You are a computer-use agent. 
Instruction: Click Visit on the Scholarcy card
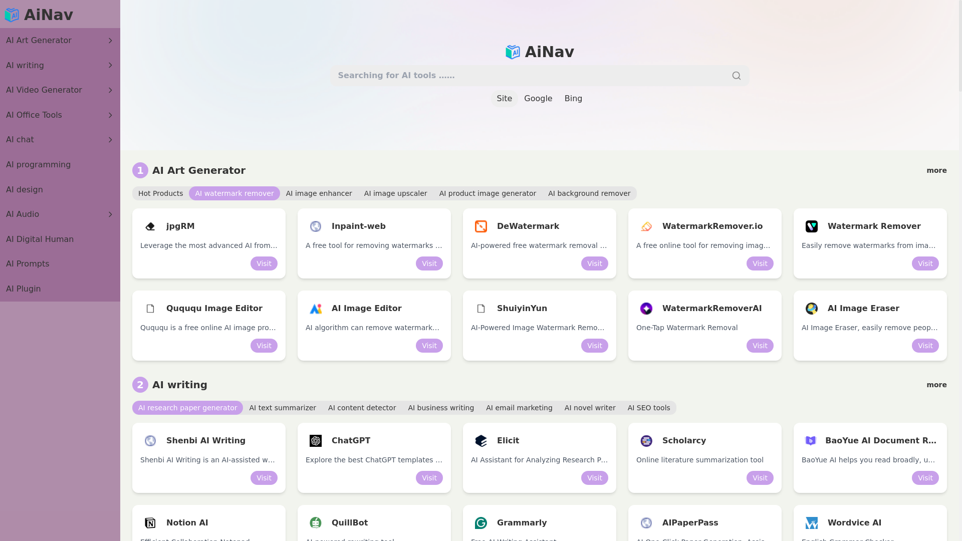(760, 478)
